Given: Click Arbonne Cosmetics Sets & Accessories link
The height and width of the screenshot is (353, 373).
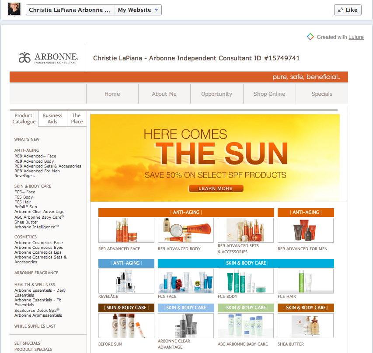Looking at the screenshot, I should click(x=41, y=259).
